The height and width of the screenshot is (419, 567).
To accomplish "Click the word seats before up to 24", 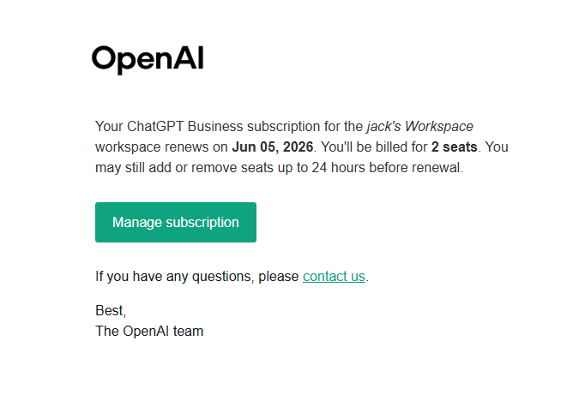I will point(257,168).
